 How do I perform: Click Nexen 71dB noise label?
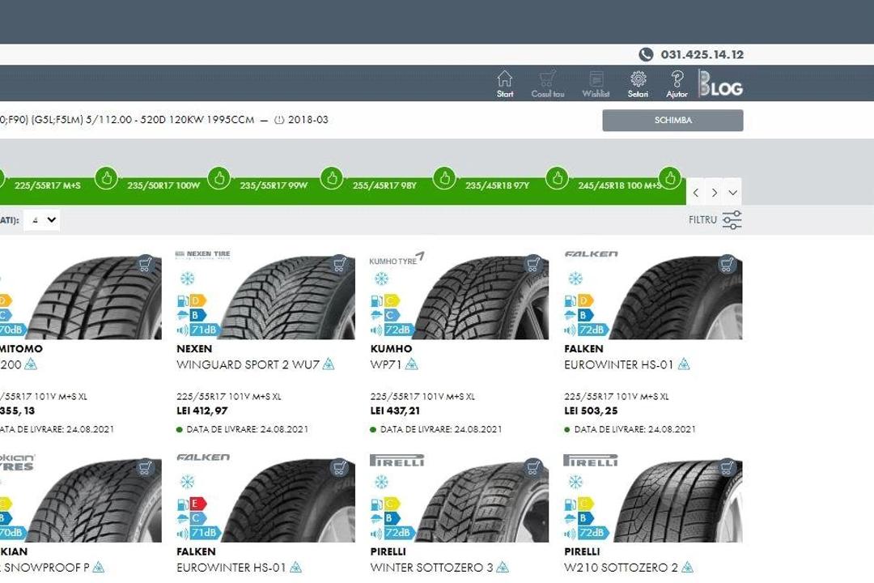click(x=198, y=330)
